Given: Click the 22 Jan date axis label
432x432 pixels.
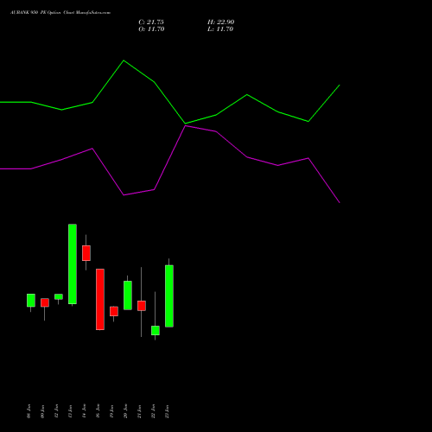Looking at the screenshot, I should [153, 411].
